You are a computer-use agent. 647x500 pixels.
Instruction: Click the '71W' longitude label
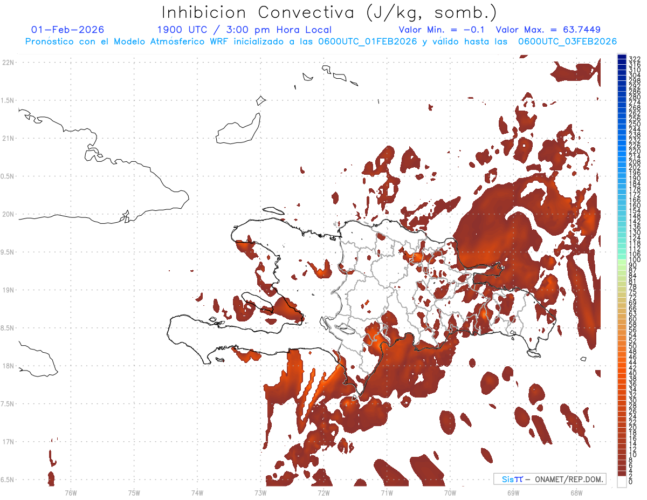point(387,492)
